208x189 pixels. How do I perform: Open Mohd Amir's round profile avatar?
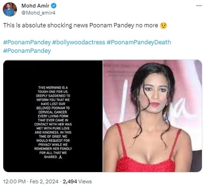[x=10, y=9]
